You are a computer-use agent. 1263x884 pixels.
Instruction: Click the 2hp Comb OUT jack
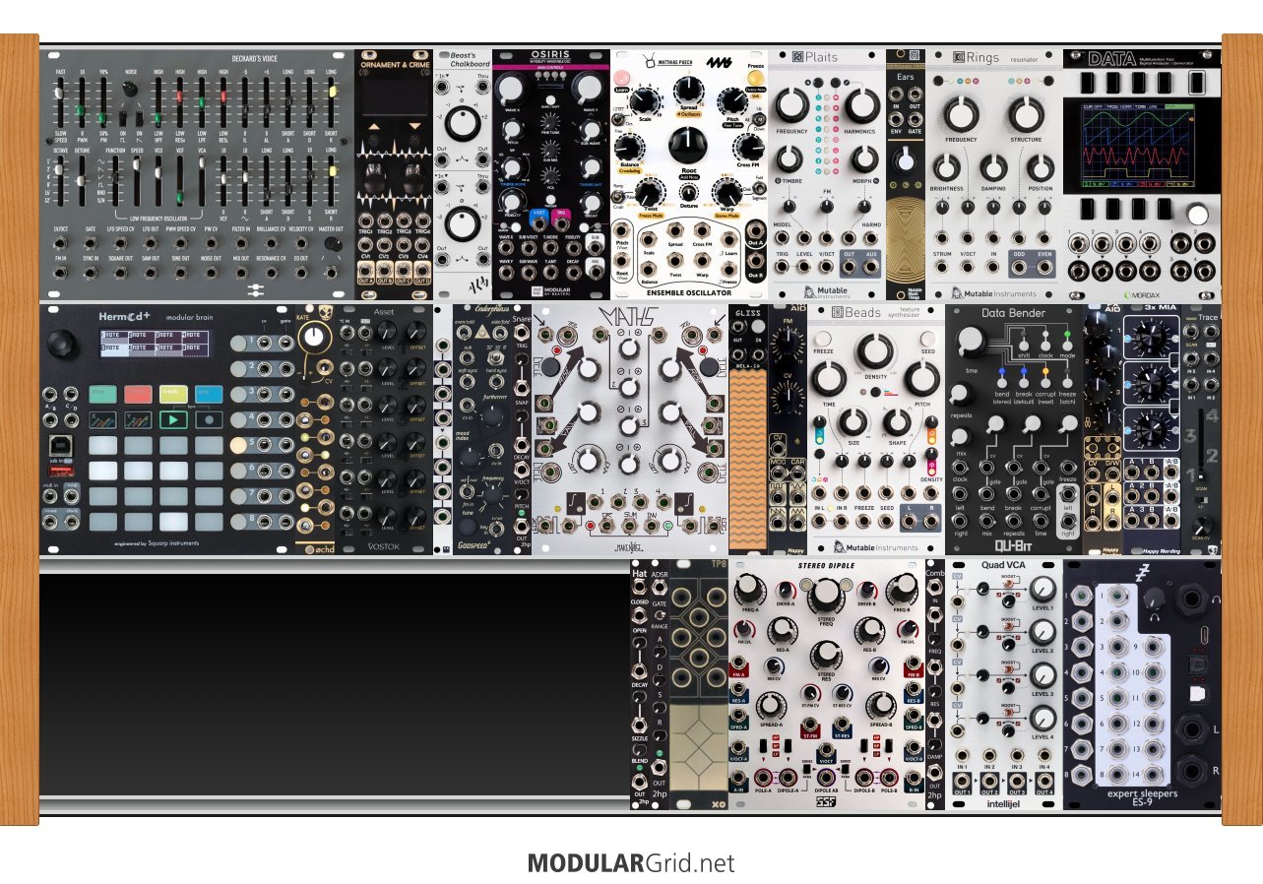[x=934, y=773]
